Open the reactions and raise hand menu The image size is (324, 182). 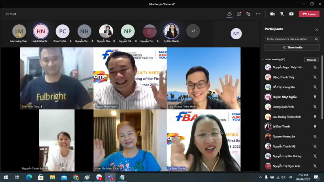click(x=248, y=14)
